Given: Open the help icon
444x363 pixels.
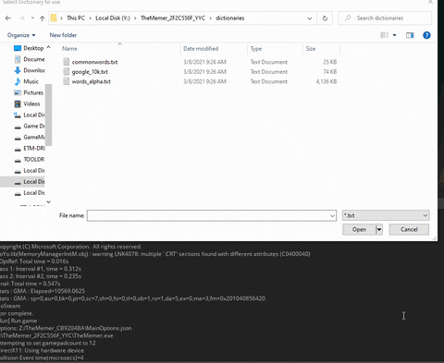Looking at the screenshot, I should 426,35.
